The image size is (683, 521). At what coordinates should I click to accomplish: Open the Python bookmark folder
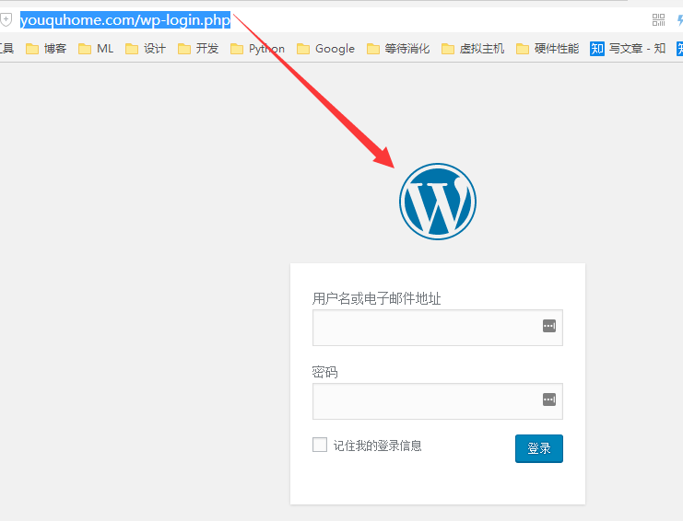(257, 48)
